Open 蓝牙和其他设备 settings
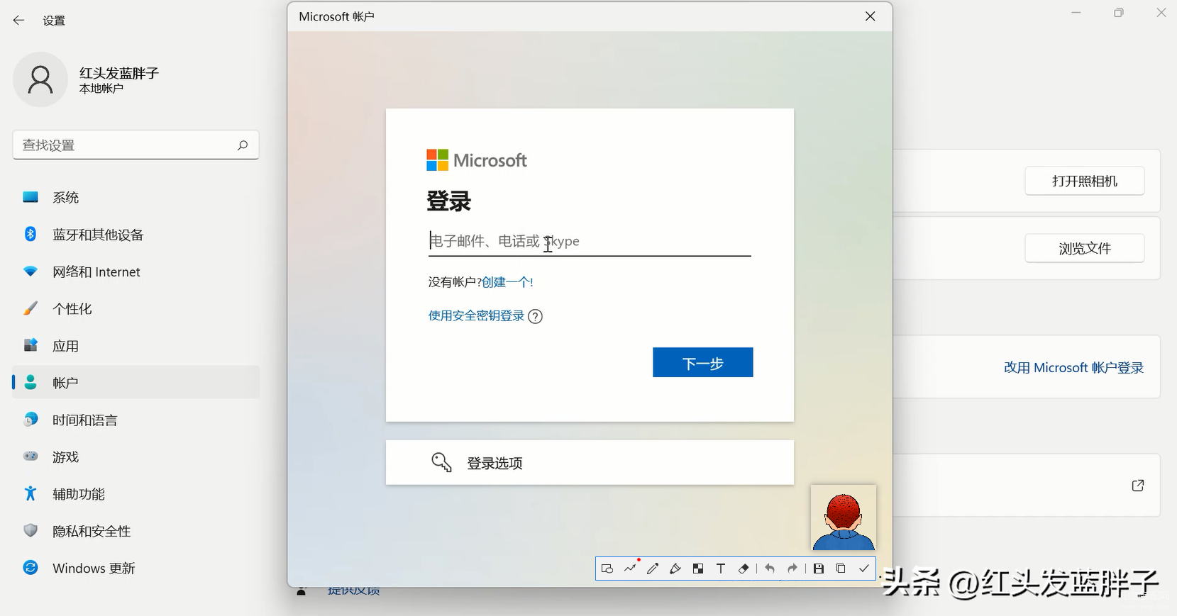This screenshot has width=1177, height=616. 136,235
